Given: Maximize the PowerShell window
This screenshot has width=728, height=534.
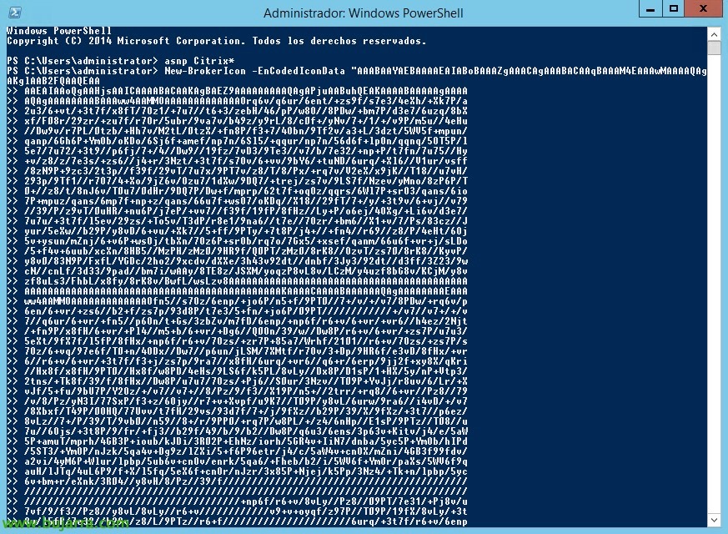Looking at the screenshot, I should click(674, 9).
